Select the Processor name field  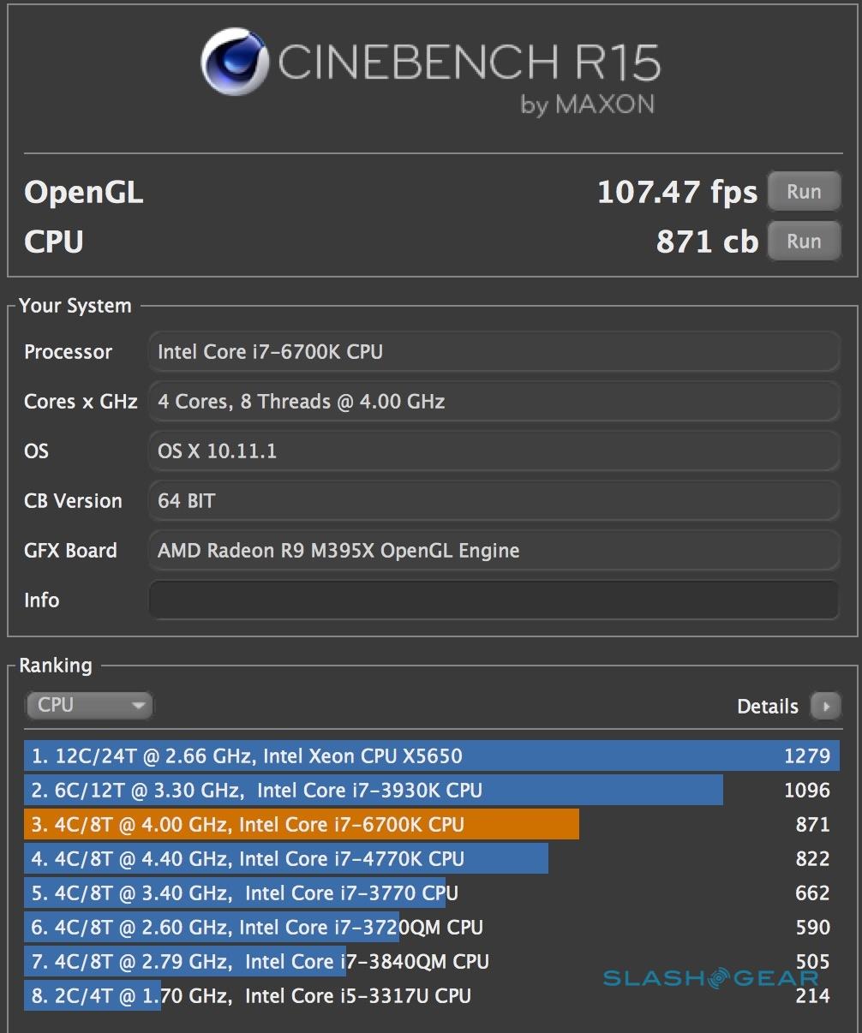point(494,352)
